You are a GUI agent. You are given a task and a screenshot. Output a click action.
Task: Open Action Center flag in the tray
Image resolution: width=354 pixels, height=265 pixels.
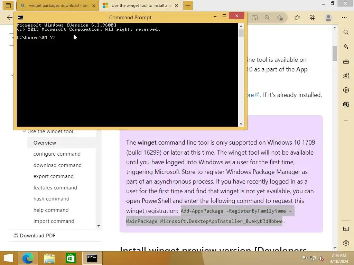click(305, 258)
